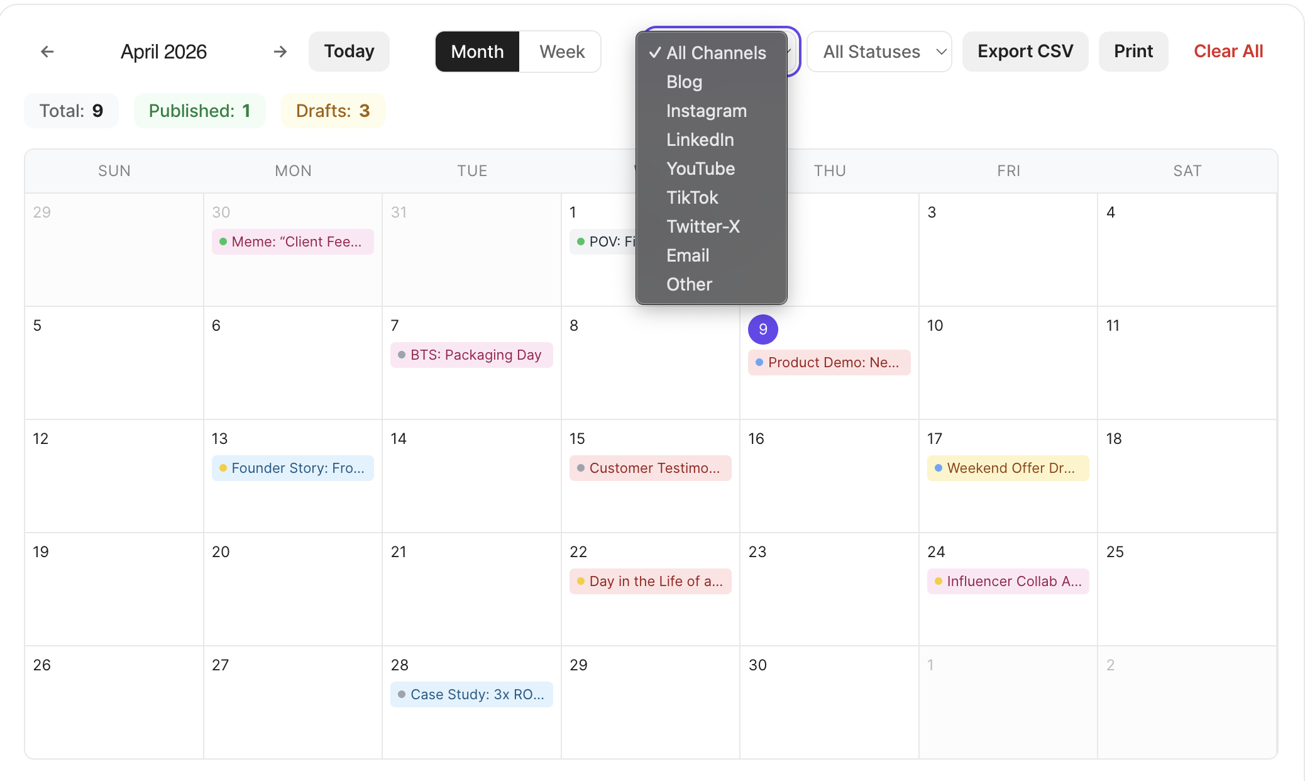Choose TikTok in the channels list
Screen dimensions: 1305x781
691,197
